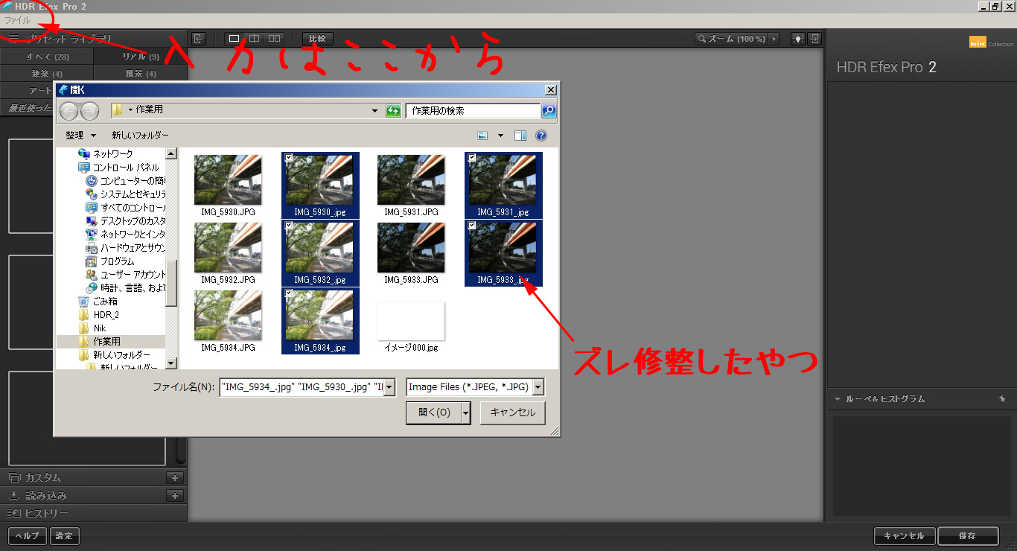Click the export panel icon at top right
Screen dimensions: 1017x551
click(x=815, y=39)
